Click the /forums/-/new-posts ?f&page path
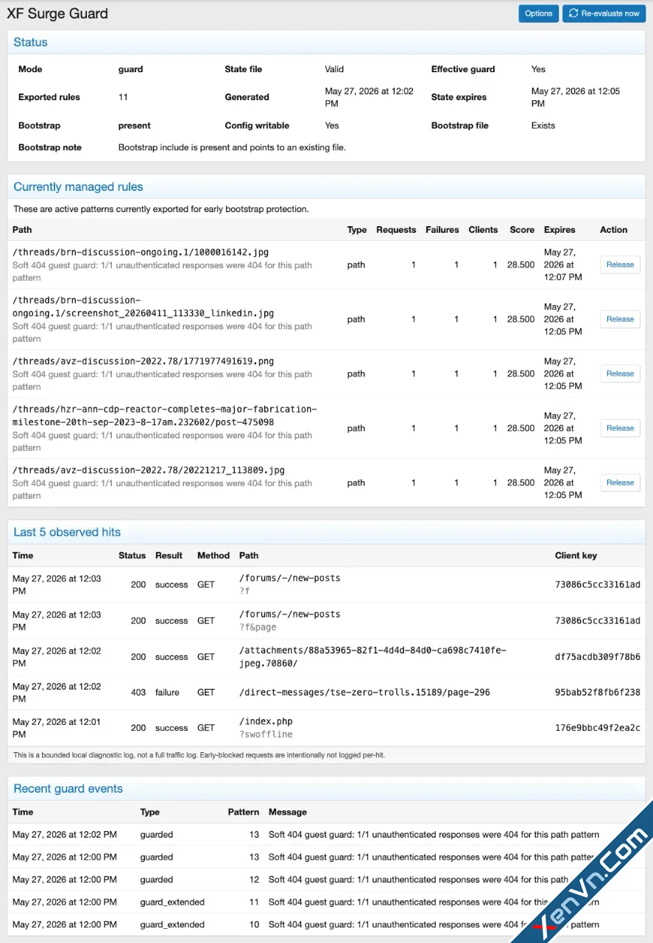 pyautogui.click(x=289, y=620)
